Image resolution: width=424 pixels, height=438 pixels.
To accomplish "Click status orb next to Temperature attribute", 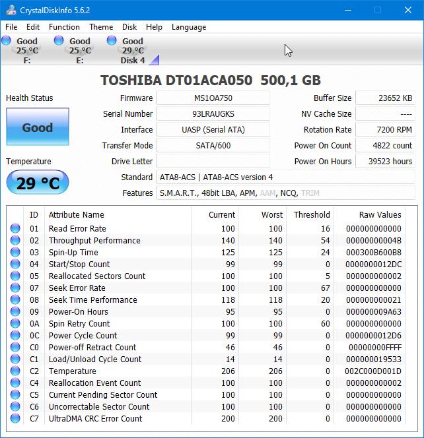I will 15,371.
